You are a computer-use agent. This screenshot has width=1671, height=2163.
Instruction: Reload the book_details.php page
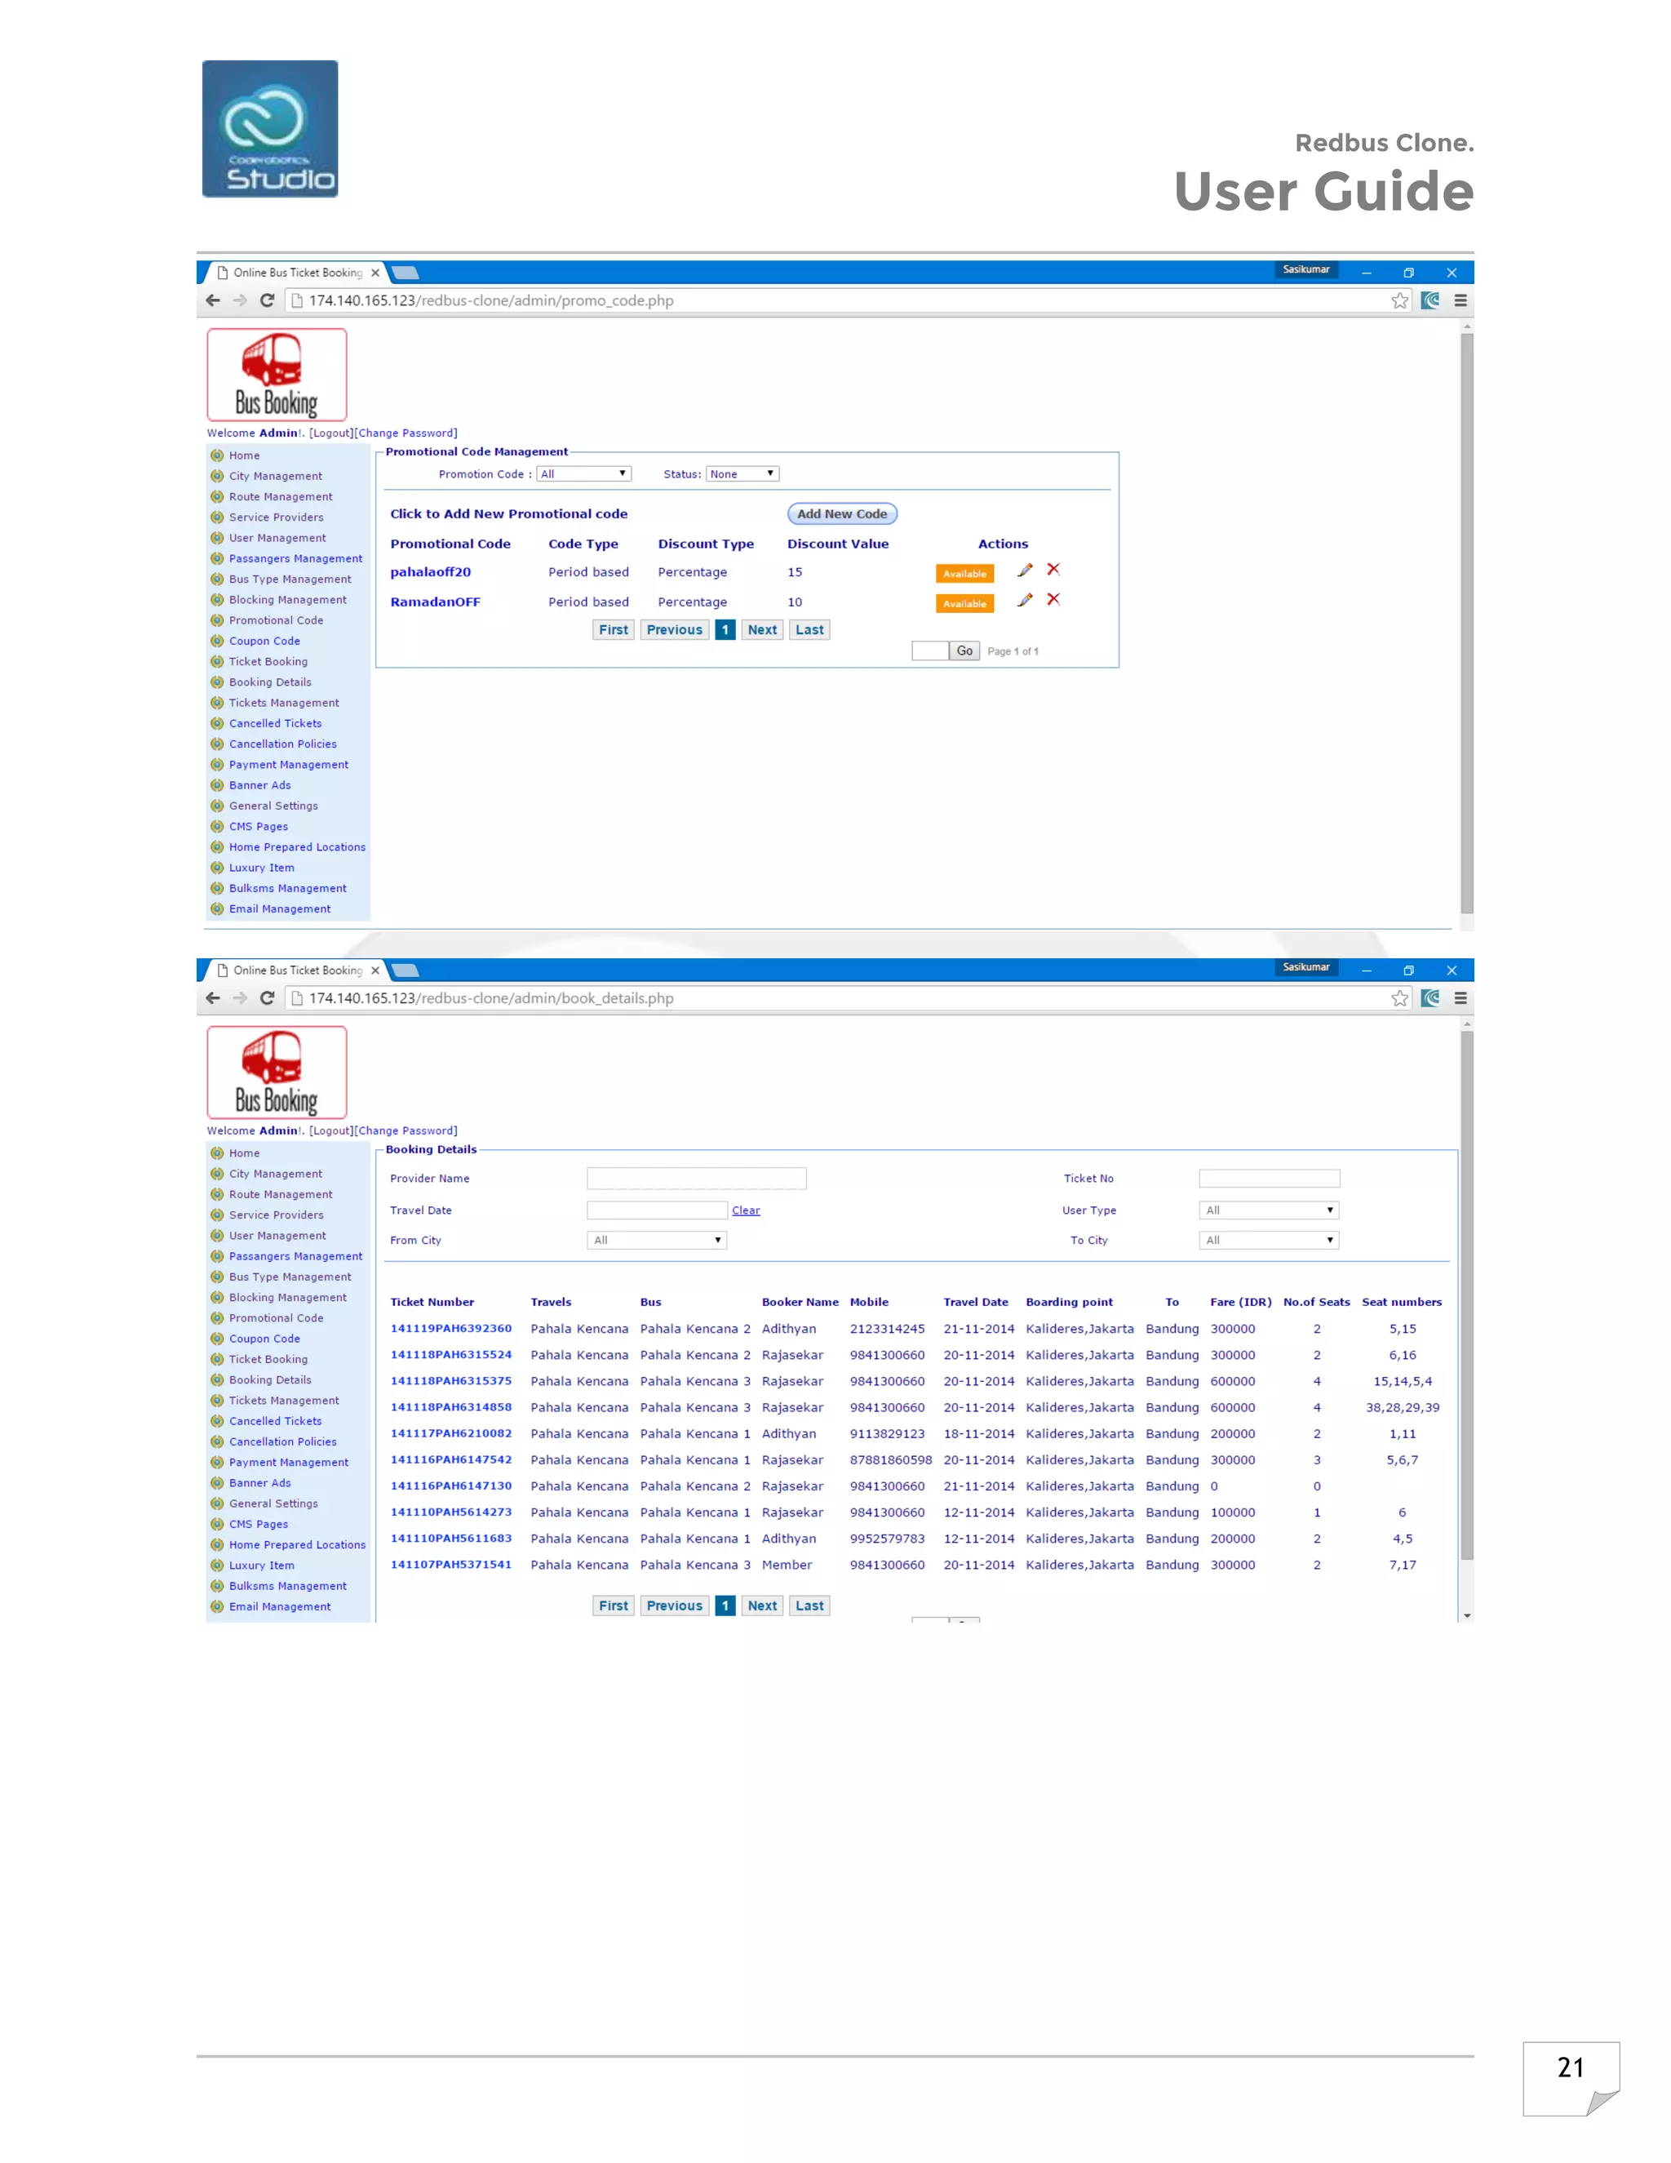(x=268, y=998)
